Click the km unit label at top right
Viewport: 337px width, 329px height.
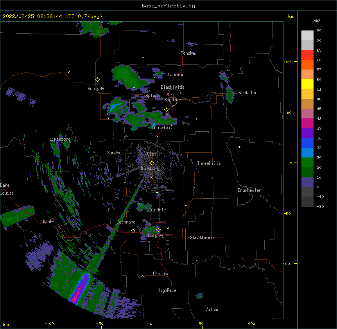click(x=291, y=16)
